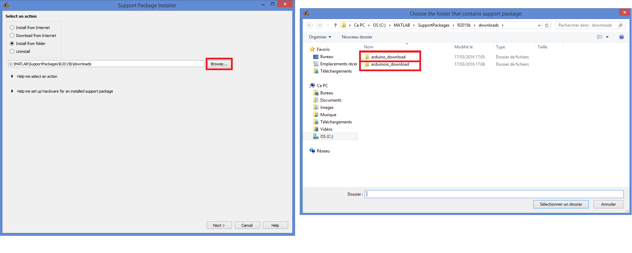Choose Download from Internet radio button
The image size is (632, 253).
[x=12, y=36]
